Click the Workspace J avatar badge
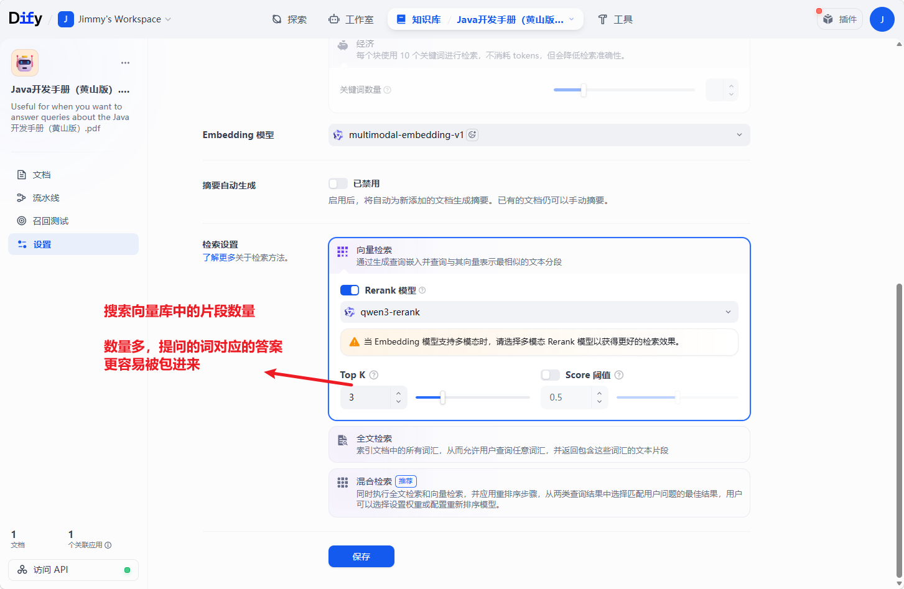904x589 pixels. (x=66, y=19)
